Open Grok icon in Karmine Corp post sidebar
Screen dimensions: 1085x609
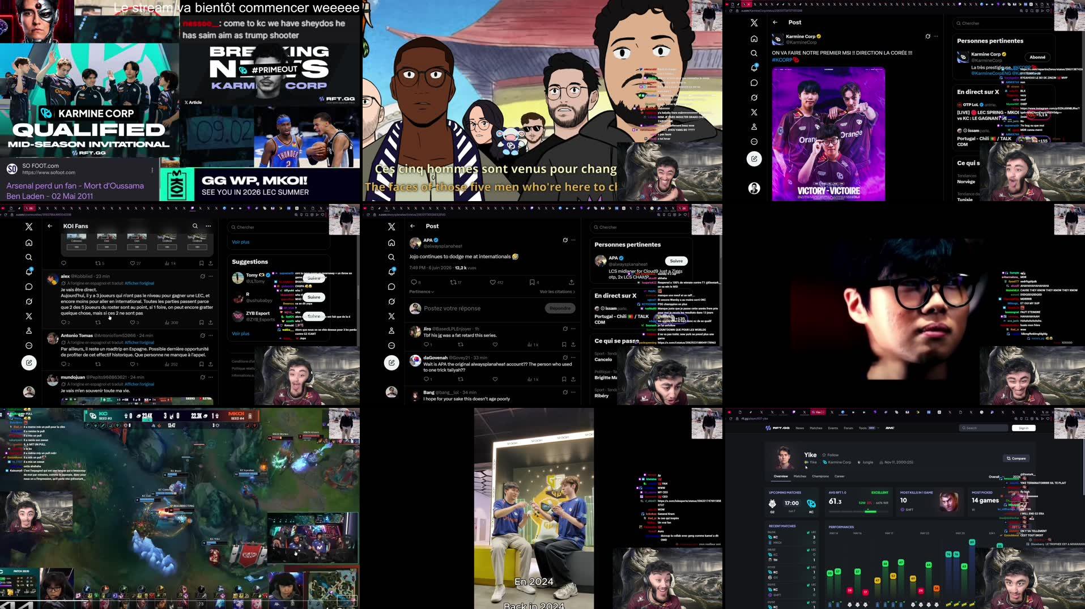tap(754, 97)
